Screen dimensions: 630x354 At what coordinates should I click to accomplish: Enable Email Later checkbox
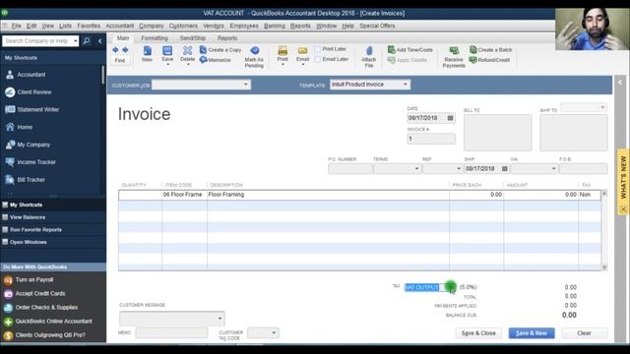click(318, 59)
